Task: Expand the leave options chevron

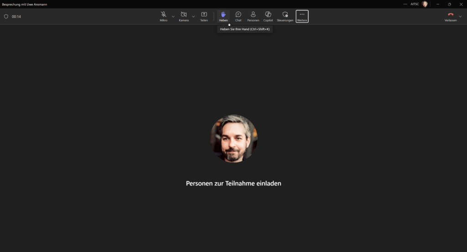Action: click(460, 16)
